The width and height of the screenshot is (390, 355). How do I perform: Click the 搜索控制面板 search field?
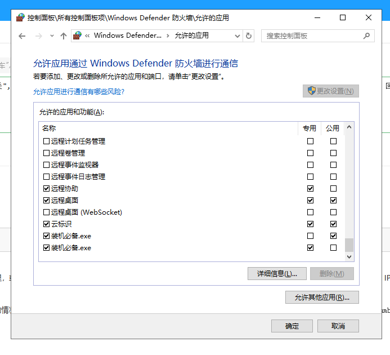[x=317, y=36]
